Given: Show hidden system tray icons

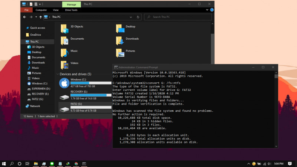Looking at the screenshot, I should tap(248, 164).
